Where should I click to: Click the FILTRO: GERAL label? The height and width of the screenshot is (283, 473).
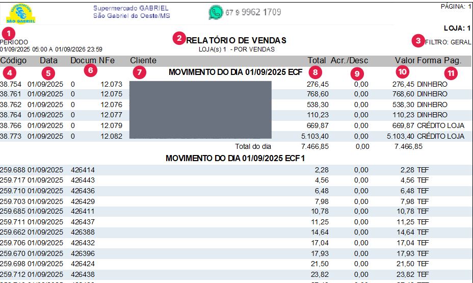[448, 42]
